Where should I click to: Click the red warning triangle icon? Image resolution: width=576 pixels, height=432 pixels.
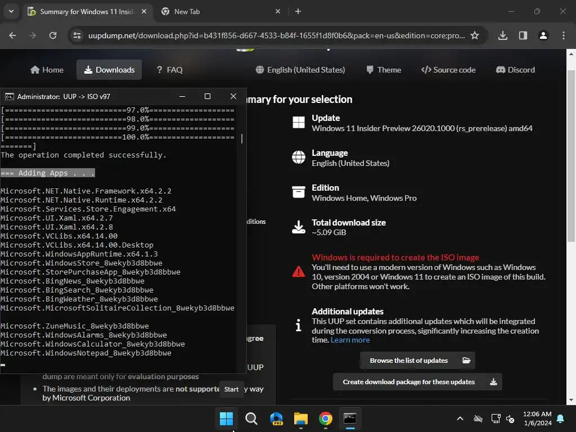tap(299, 272)
